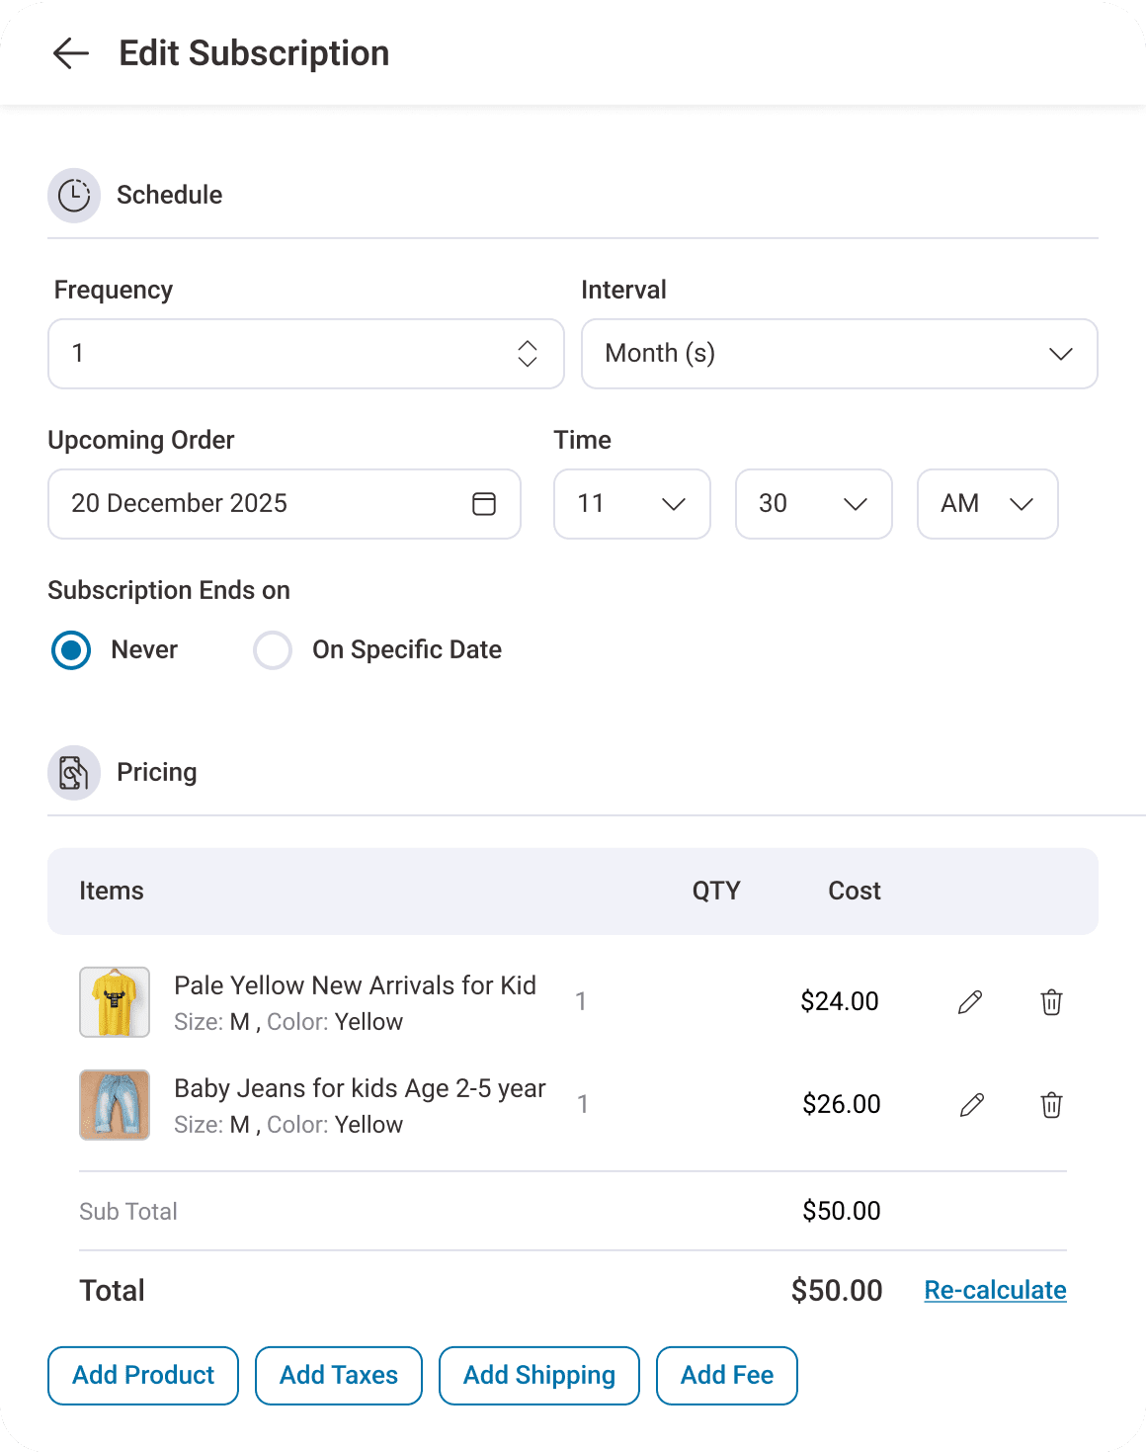Click the Add Taxes button
The width and height of the screenshot is (1146, 1452).
pos(338,1375)
